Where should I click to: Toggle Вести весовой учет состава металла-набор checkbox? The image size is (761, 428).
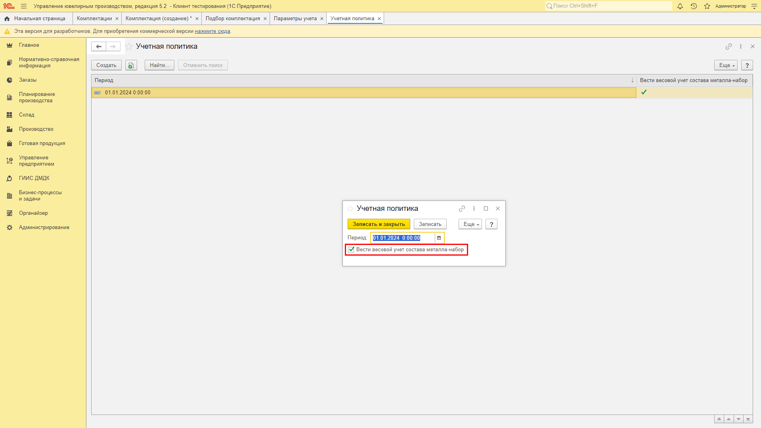351,250
